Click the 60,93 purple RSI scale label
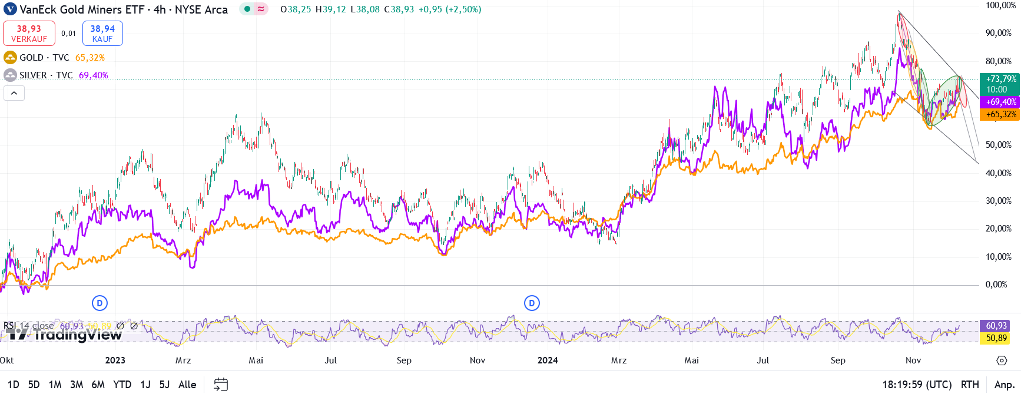Viewport: 1021px width, 397px height. pyautogui.click(x=995, y=326)
